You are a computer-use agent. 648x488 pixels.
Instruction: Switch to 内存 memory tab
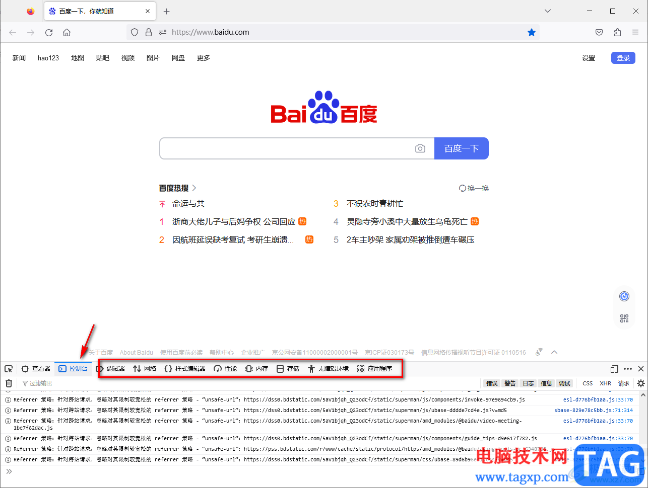pos(256,369)
